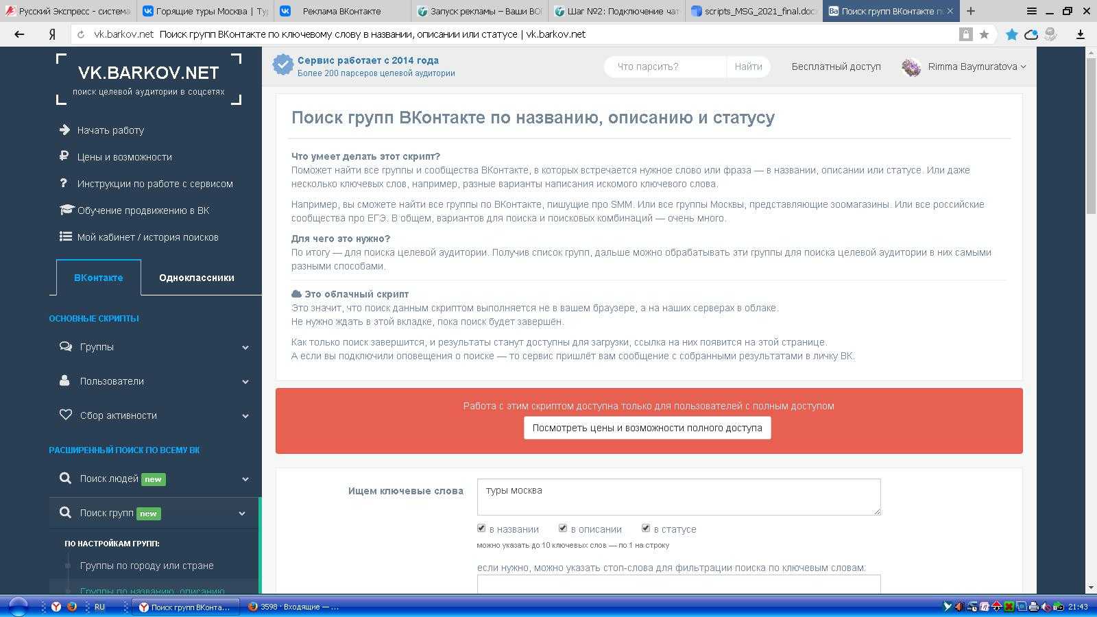Click the green tray icon with red cross
Viewport: 1097px width, 617px height.
1009,607
